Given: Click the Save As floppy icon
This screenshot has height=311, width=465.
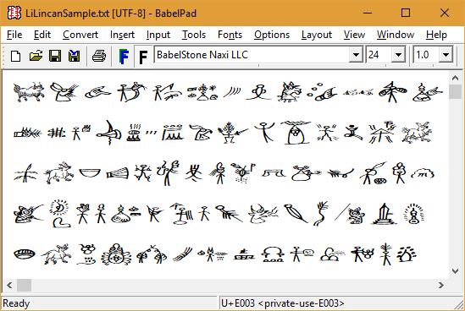Looking at the screenshot, I should 75,56.
